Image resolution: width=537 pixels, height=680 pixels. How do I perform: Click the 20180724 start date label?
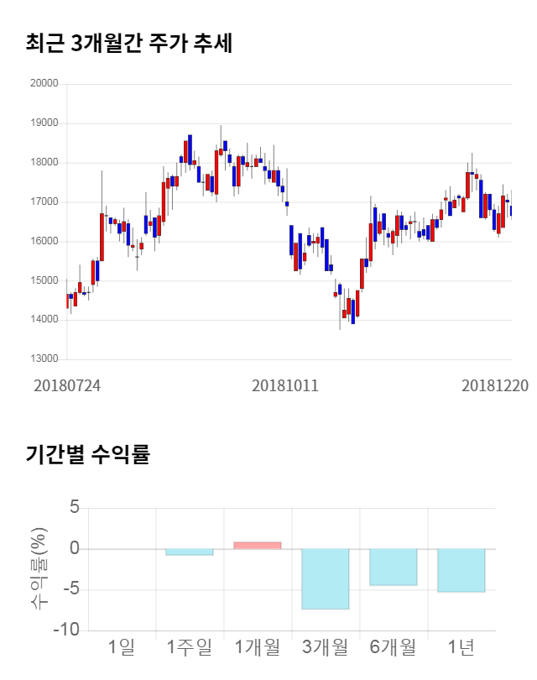(x=67, y=385)
